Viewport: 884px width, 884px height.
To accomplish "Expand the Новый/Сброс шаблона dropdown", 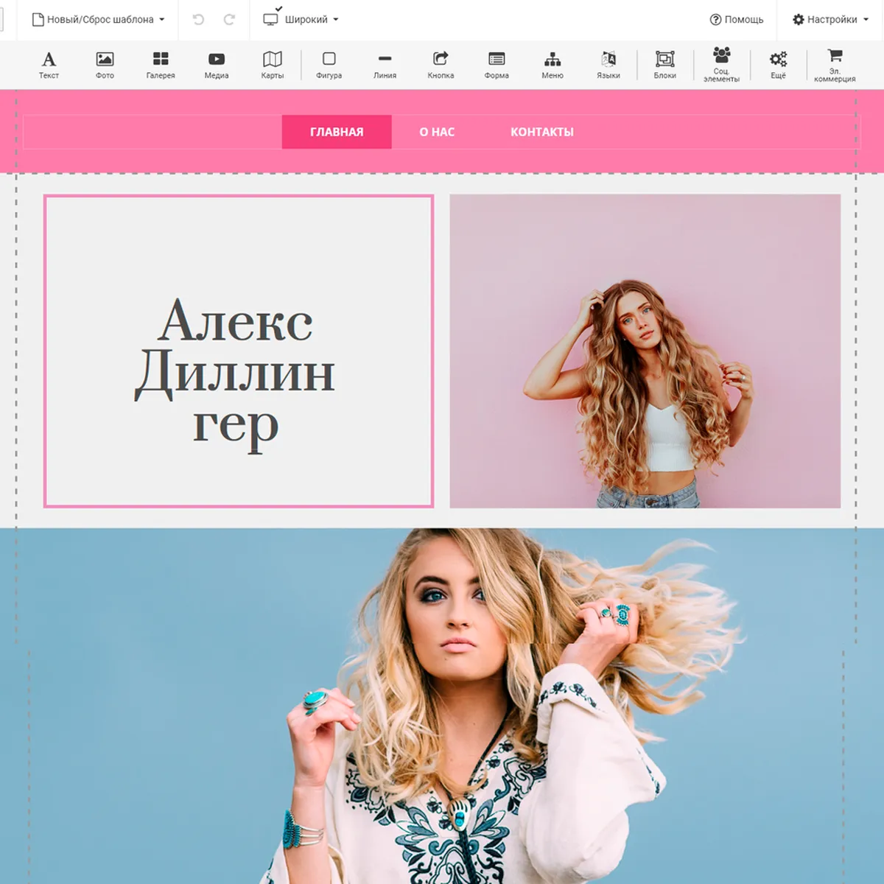I will 99,20.
